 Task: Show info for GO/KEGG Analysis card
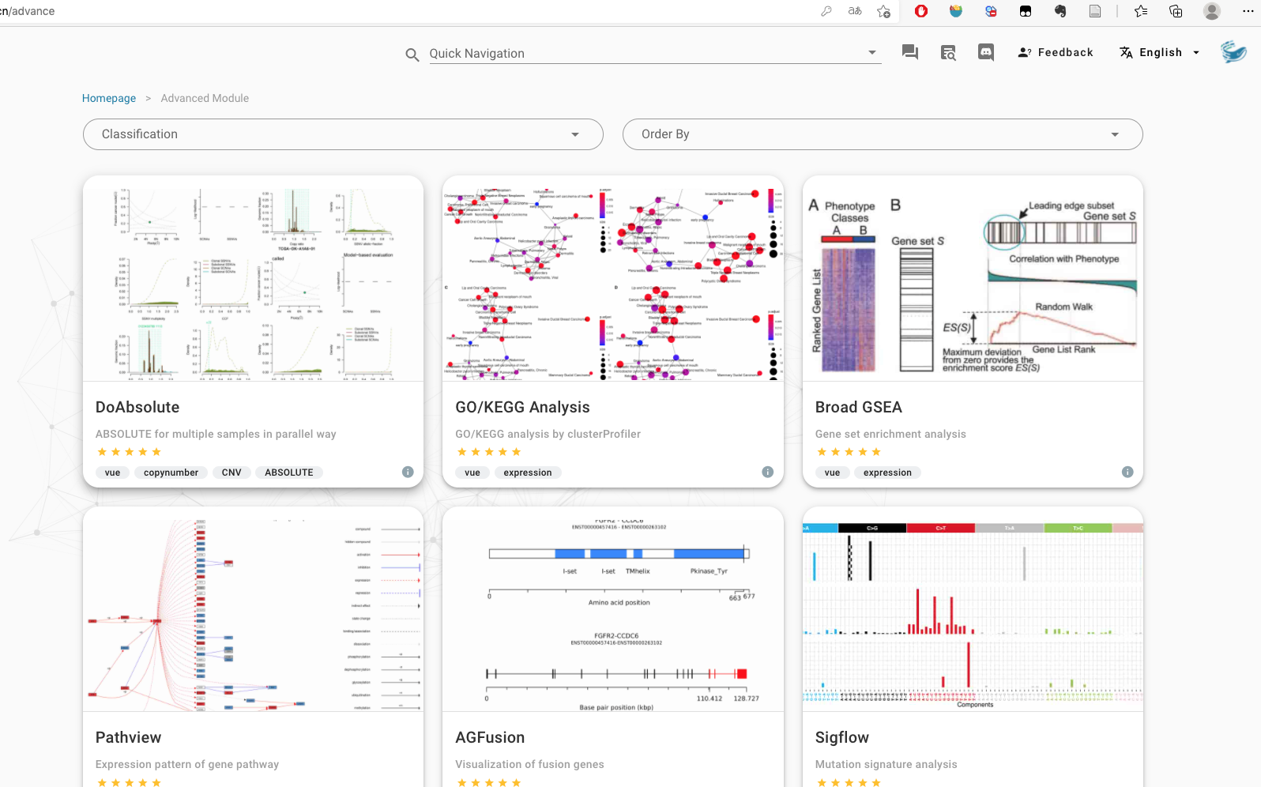(x=767, y=472)
